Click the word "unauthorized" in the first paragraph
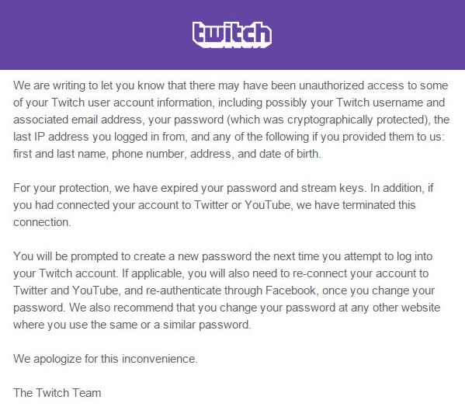The width and height of the screenshot is (465, 407). pos(331,85)
